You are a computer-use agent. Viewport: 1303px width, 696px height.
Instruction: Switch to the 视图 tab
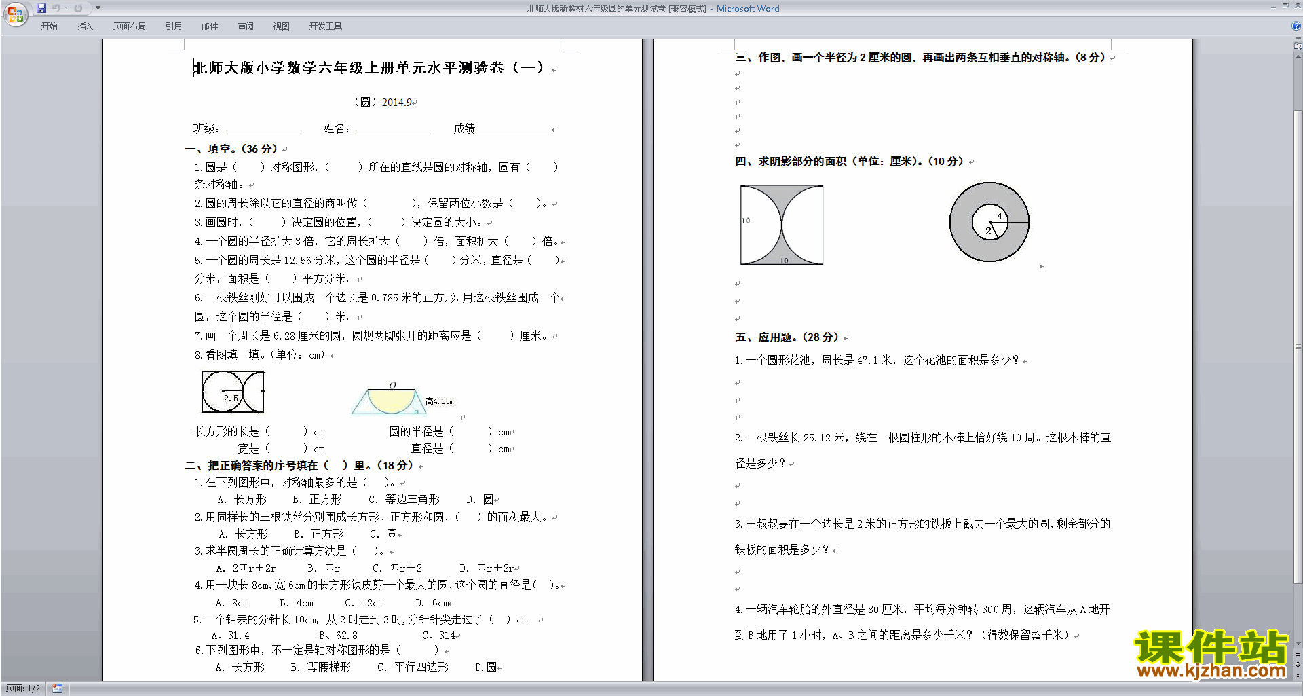(282, 26)
